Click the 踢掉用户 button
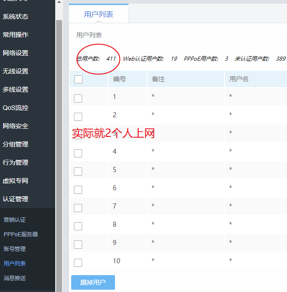 click(x=93, y=282)
